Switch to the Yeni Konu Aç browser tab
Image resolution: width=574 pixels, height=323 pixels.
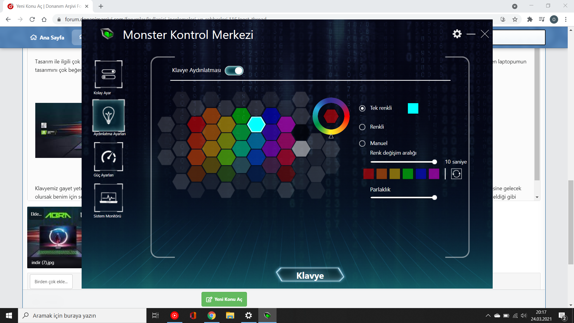(x=48, y=6)
